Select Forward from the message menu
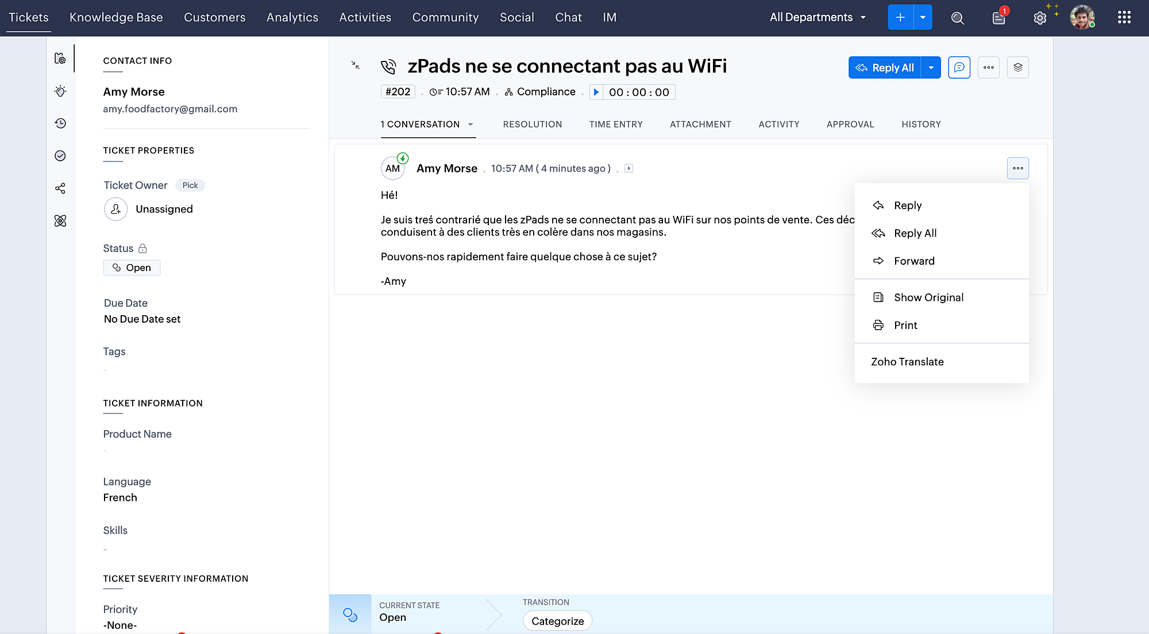 914,261
